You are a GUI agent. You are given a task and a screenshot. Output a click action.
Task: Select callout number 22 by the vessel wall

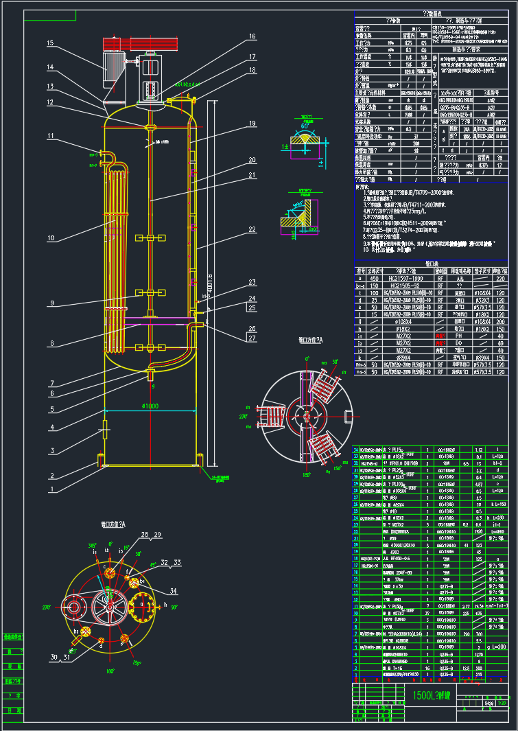click(252, 229)
